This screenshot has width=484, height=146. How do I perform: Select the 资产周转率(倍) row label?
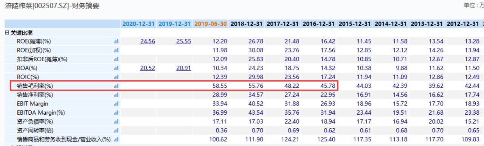[35, 130]
